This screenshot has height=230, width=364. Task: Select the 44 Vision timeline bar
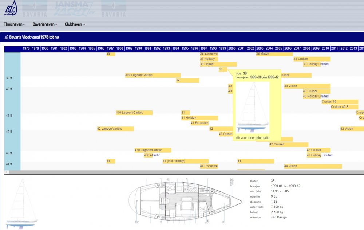[313, 166]
